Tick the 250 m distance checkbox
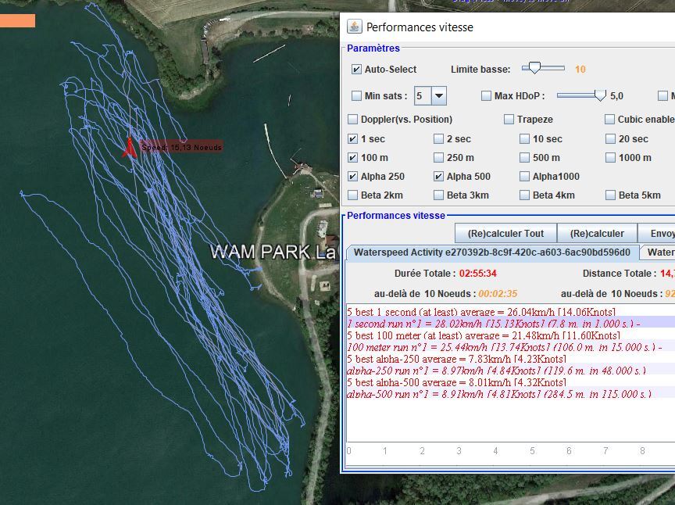Screen dimensions: 675x505 [x=439, y=158]
